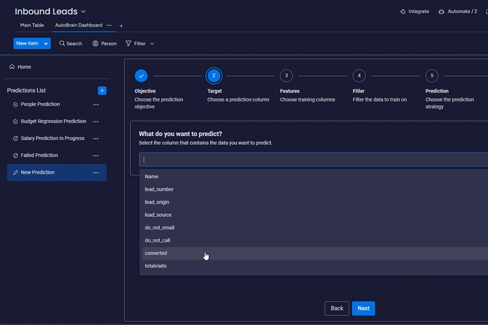Open the three-dot menu for People Prediction
The height and width of the screenshot is (325, 488).
[95, 105]
